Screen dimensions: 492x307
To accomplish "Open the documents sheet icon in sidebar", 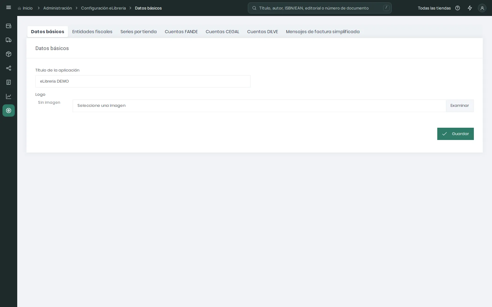I will (9, 82).
